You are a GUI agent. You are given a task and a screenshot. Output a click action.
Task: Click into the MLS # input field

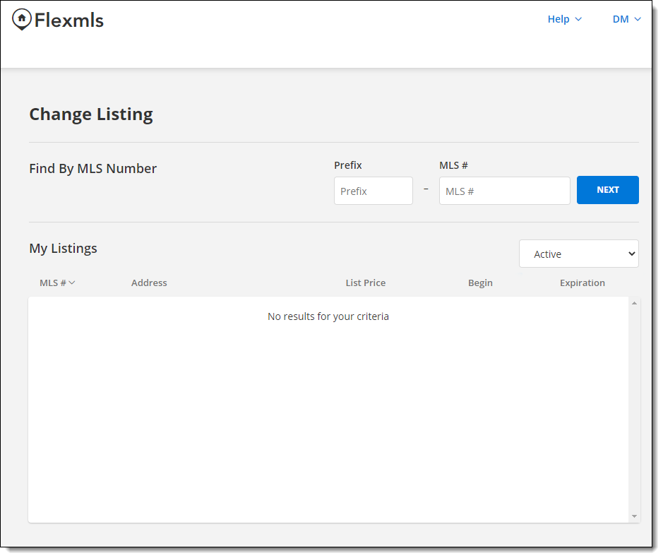[x=504, y=191]
